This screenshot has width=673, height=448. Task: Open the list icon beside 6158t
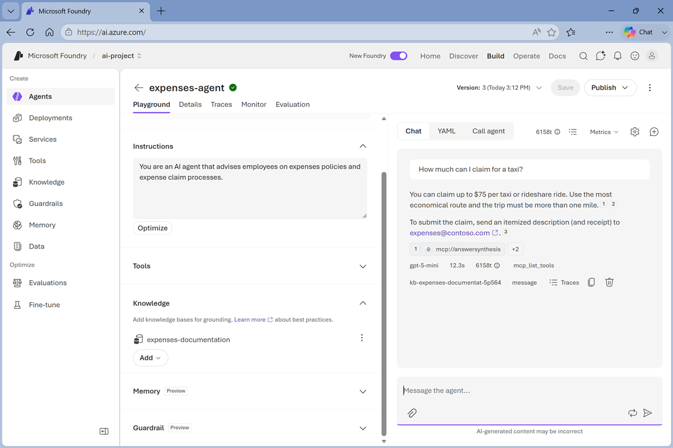point(573,132)
